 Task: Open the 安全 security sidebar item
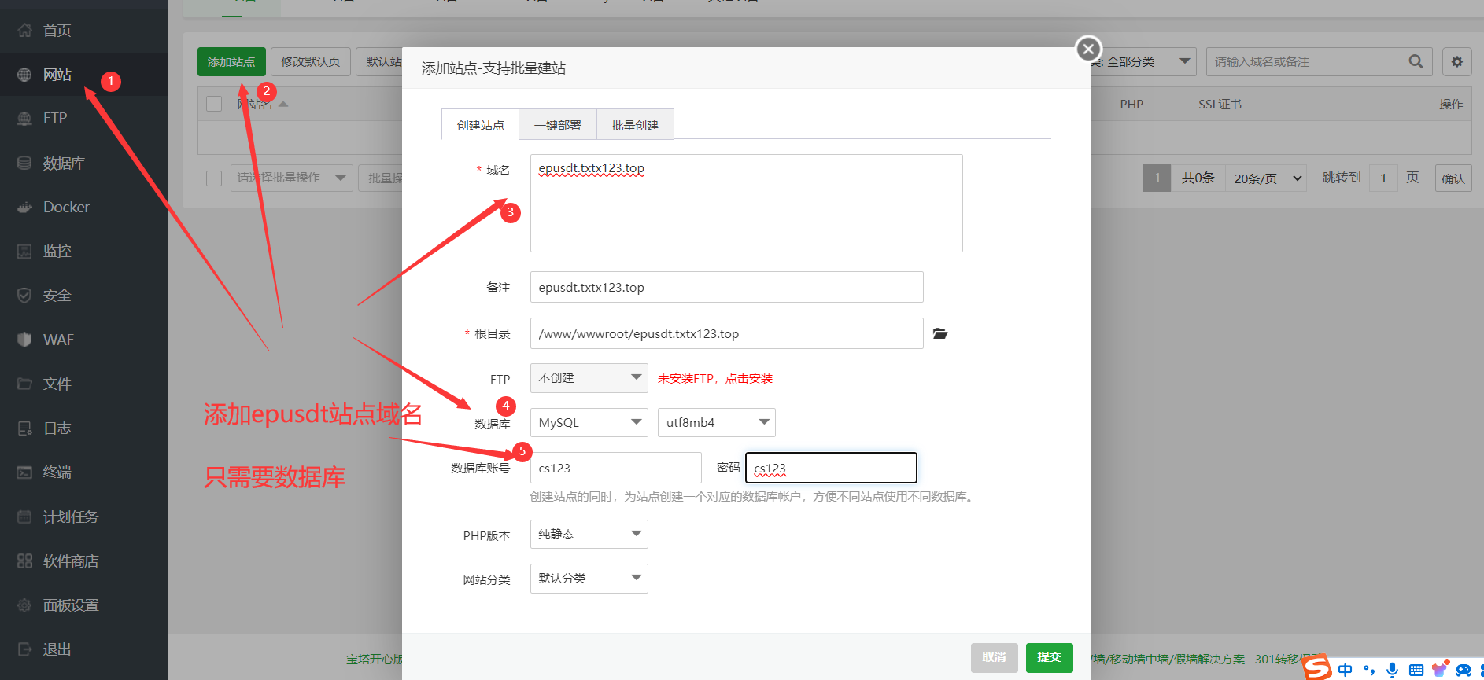(57, 295)
